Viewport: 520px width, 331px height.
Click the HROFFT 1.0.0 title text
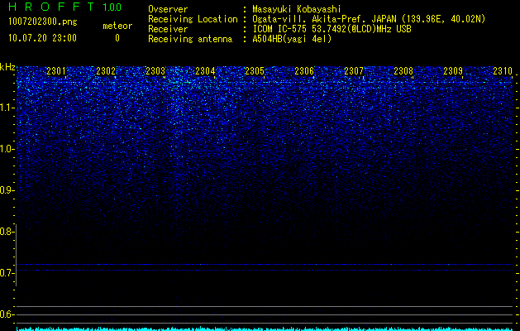pos(65,7)
